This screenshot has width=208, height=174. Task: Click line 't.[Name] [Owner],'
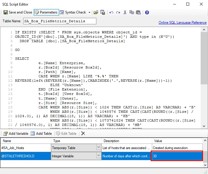(58, 98)
